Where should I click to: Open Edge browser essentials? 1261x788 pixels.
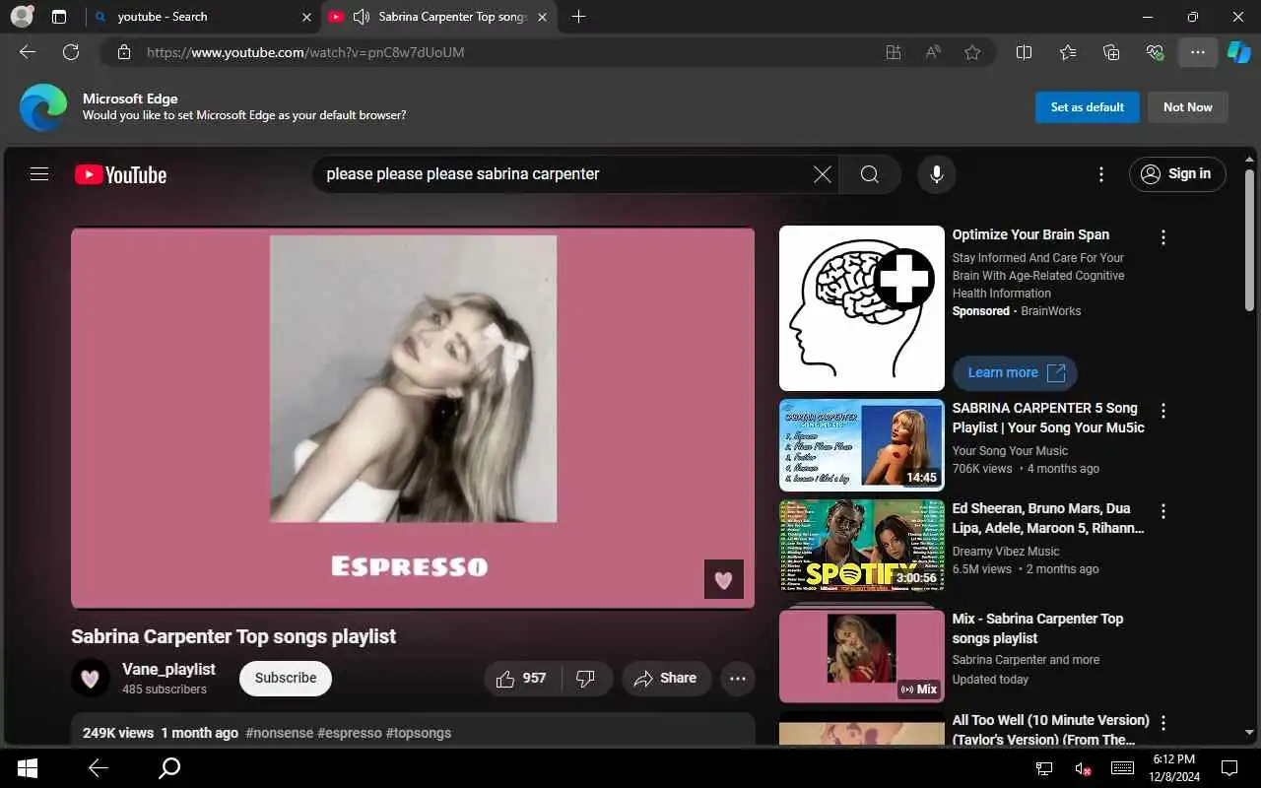click(1155, 52)
